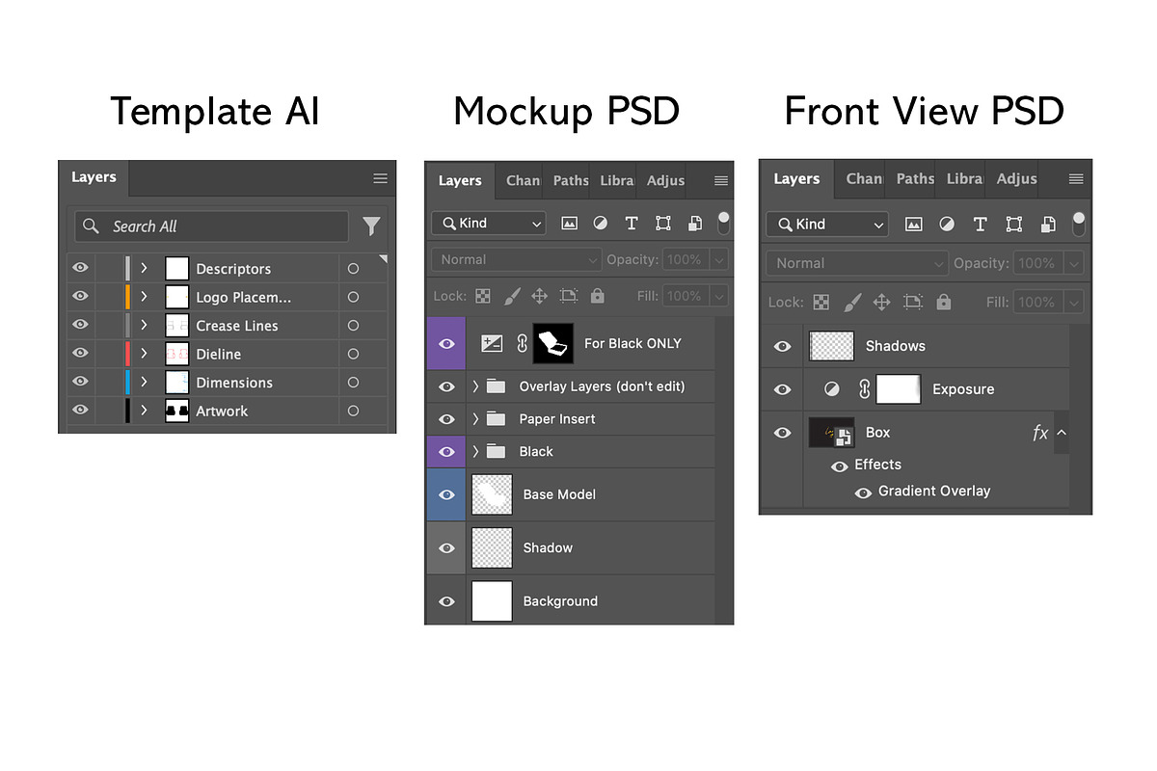
Task: Click the lock all padlock in Mockup PSD
Action: tap(597, 296)
